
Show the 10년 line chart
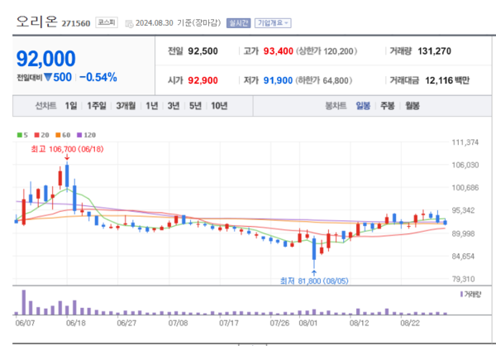coord(219,106)
